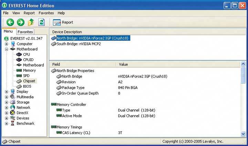This screenshot has width=248, height=146.
Task: Open the Help menu
Action: 61,13
